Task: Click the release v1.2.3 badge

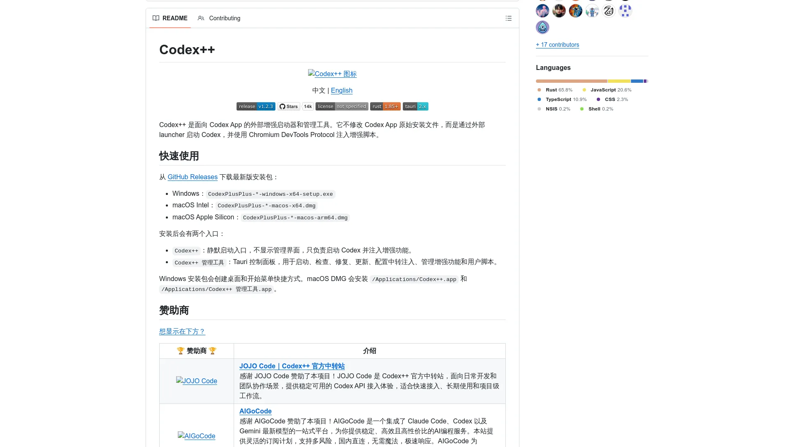Action: (256, 106)
